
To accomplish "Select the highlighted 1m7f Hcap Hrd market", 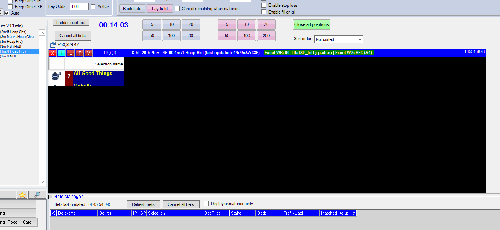I will [20, 51].
